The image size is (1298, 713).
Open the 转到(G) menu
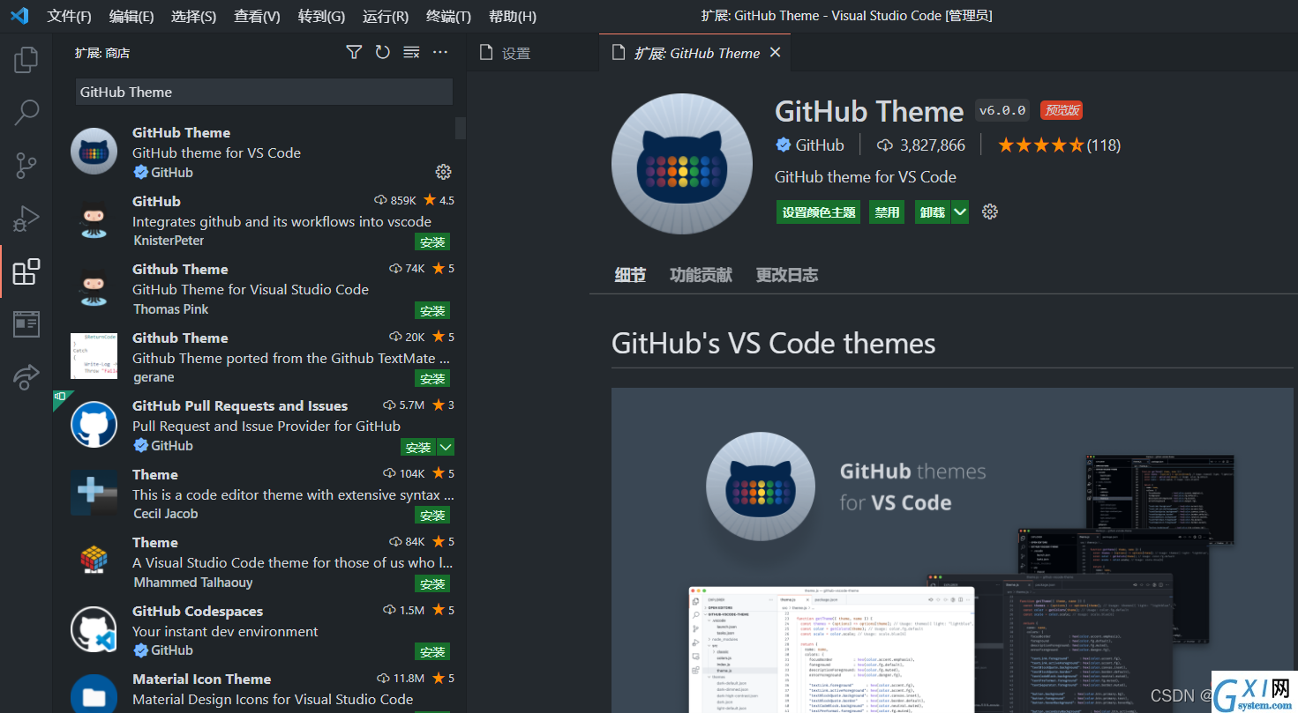click(x=321, y=16)
